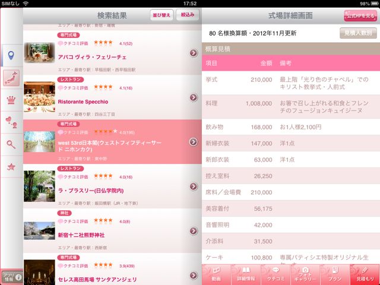
Task: Open the star favorites icon
Action: 11,167
